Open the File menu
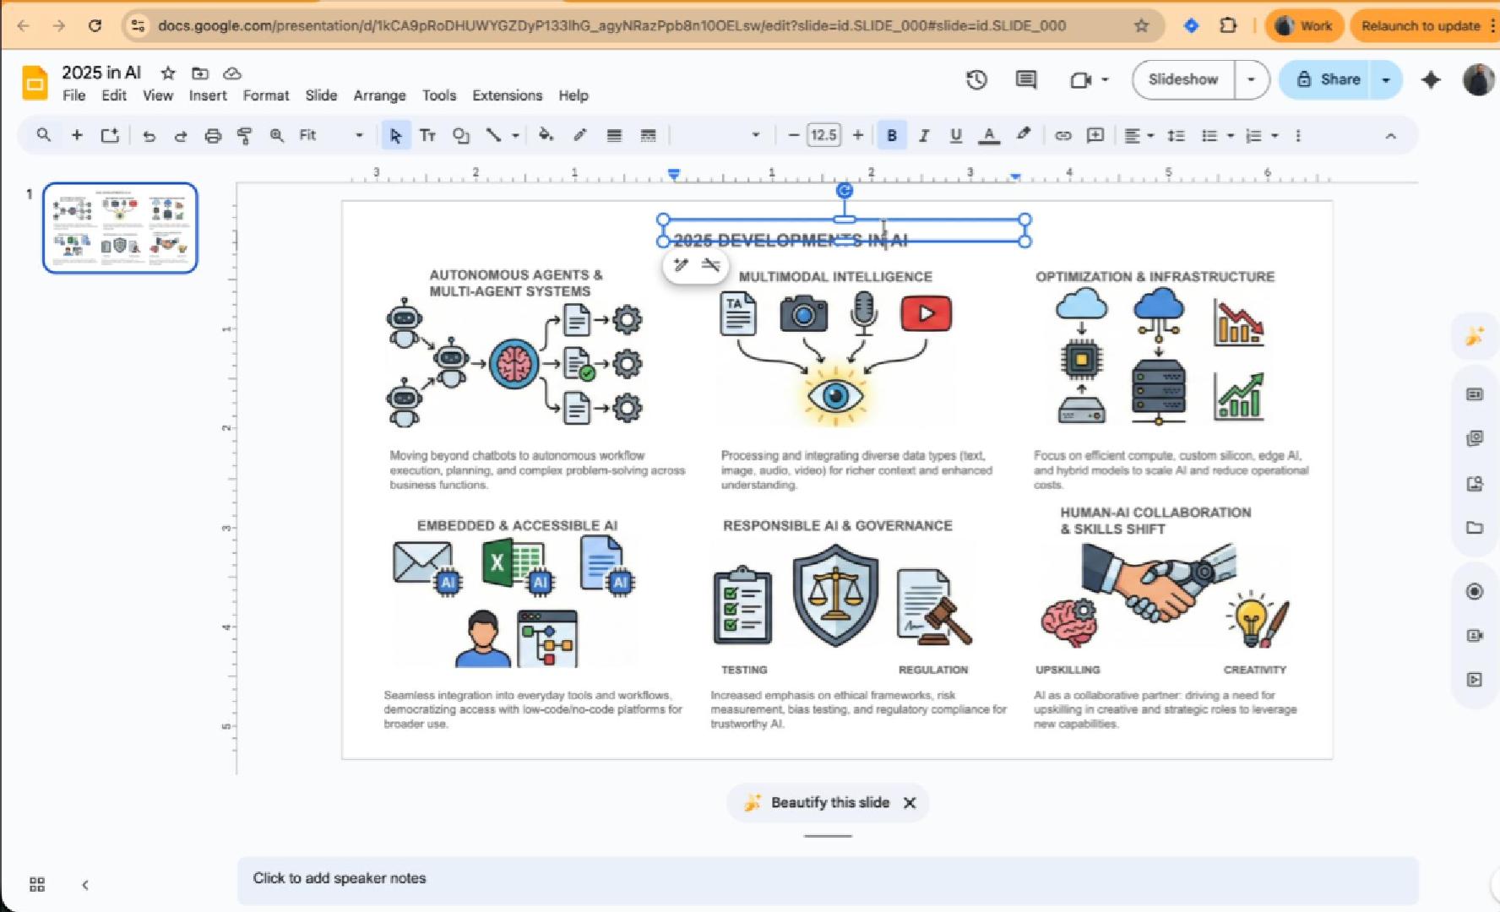This screenshot has width=1500, height=912. [74, 95]
